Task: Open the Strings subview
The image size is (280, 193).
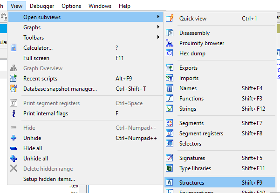Action: tap(188, 109)
